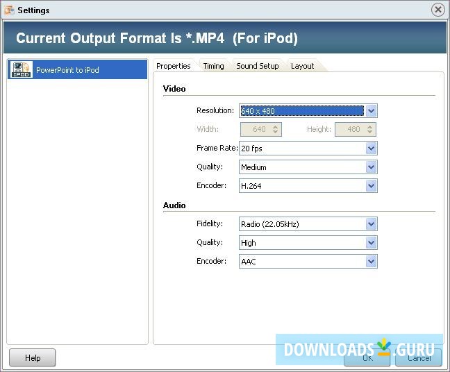Click the Cancel button
The height and width of the screenshot is (372, 450).
(x=419, y=357)
